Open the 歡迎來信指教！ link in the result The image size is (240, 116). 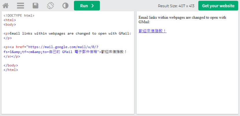152,31
